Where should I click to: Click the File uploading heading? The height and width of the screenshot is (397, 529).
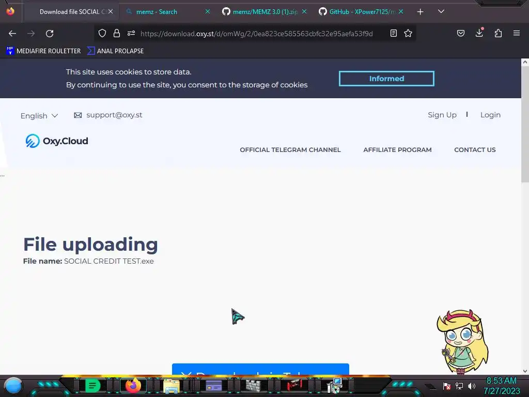(90, 245)
